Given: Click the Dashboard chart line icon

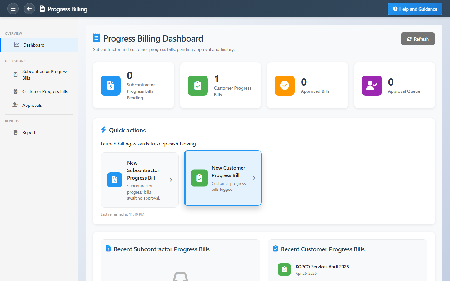Looking at the screenshot, I should (x=17, y=45).
